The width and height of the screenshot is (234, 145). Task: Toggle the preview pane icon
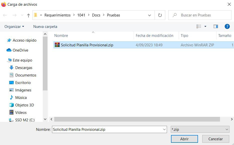pos(216,26)
